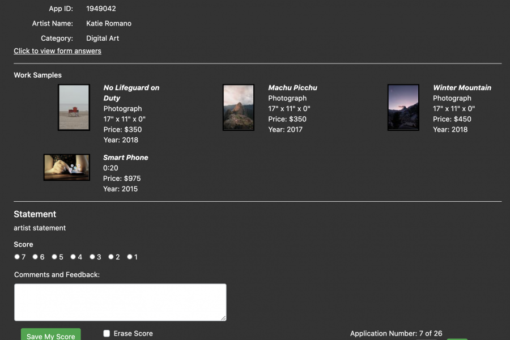
Task: Select score 1 radio button
Action: [130, 257]
